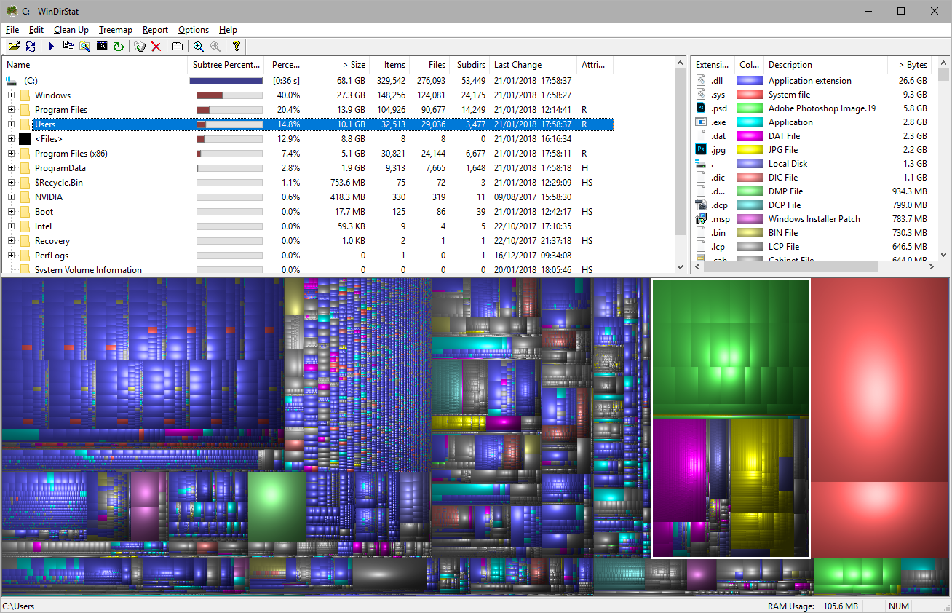Screen dimensions: 952x613
Task: Sort by the Name column header
Action: [95, 65]
